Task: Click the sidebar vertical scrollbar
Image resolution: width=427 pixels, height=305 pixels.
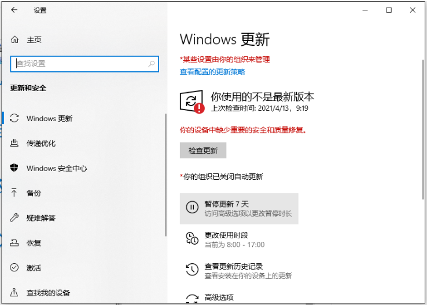Action: tap(165, 175)
